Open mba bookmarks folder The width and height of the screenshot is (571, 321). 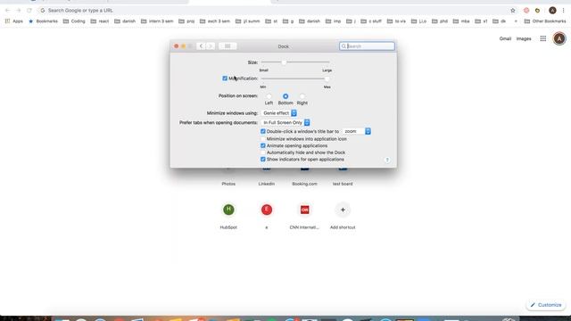[x=461, y=21]
